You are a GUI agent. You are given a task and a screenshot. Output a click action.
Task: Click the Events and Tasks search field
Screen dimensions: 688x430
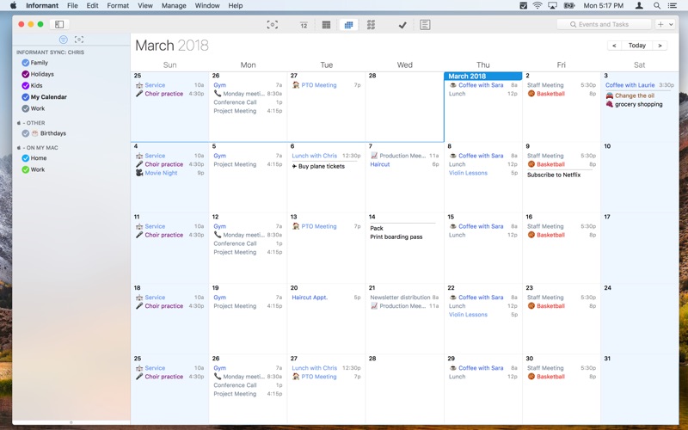(x=604, y=25)
